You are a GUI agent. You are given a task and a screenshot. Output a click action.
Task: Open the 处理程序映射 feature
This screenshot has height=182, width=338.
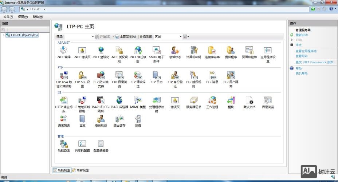click(157, 104)
